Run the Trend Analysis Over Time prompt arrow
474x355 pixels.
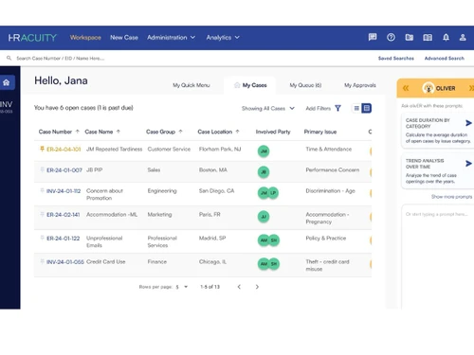click(468, 163)
